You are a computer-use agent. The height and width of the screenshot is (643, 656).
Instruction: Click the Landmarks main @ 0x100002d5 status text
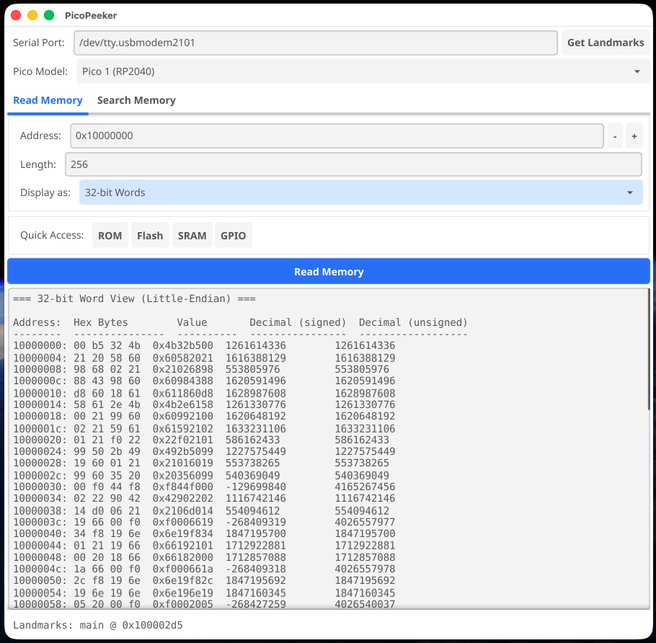(98, 625)
